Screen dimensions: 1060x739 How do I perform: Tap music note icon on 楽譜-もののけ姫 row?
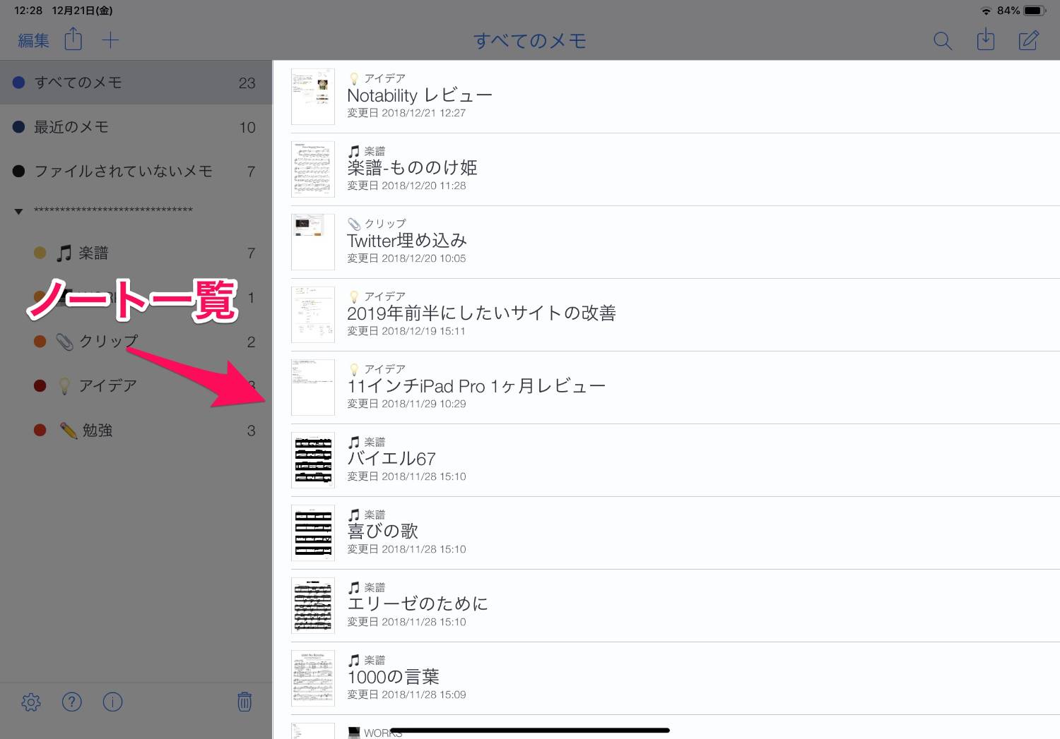point(354,152)
